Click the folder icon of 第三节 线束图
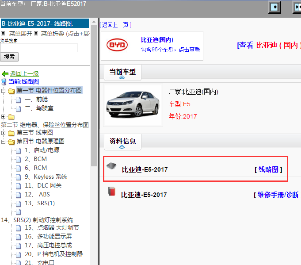 coord(11,133)
